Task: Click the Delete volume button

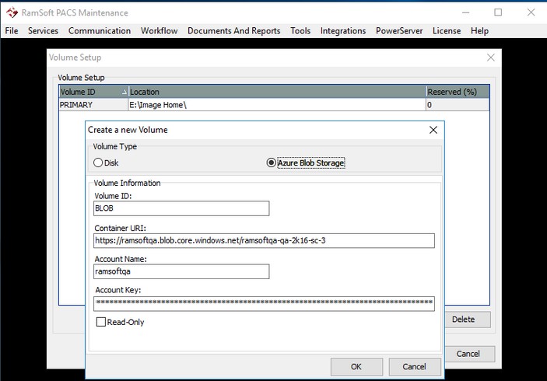Action: tap(463, 320)
